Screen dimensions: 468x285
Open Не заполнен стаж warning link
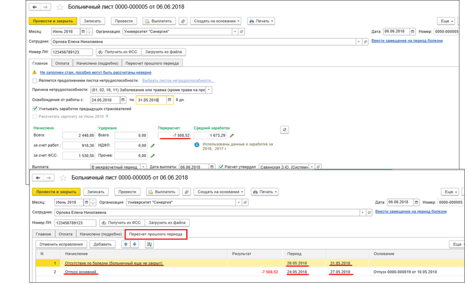click(x=96, y=72)
